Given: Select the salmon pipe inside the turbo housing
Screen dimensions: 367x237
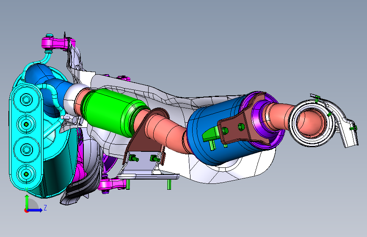Looking at the screenshot, I should (x=311, y=122).
